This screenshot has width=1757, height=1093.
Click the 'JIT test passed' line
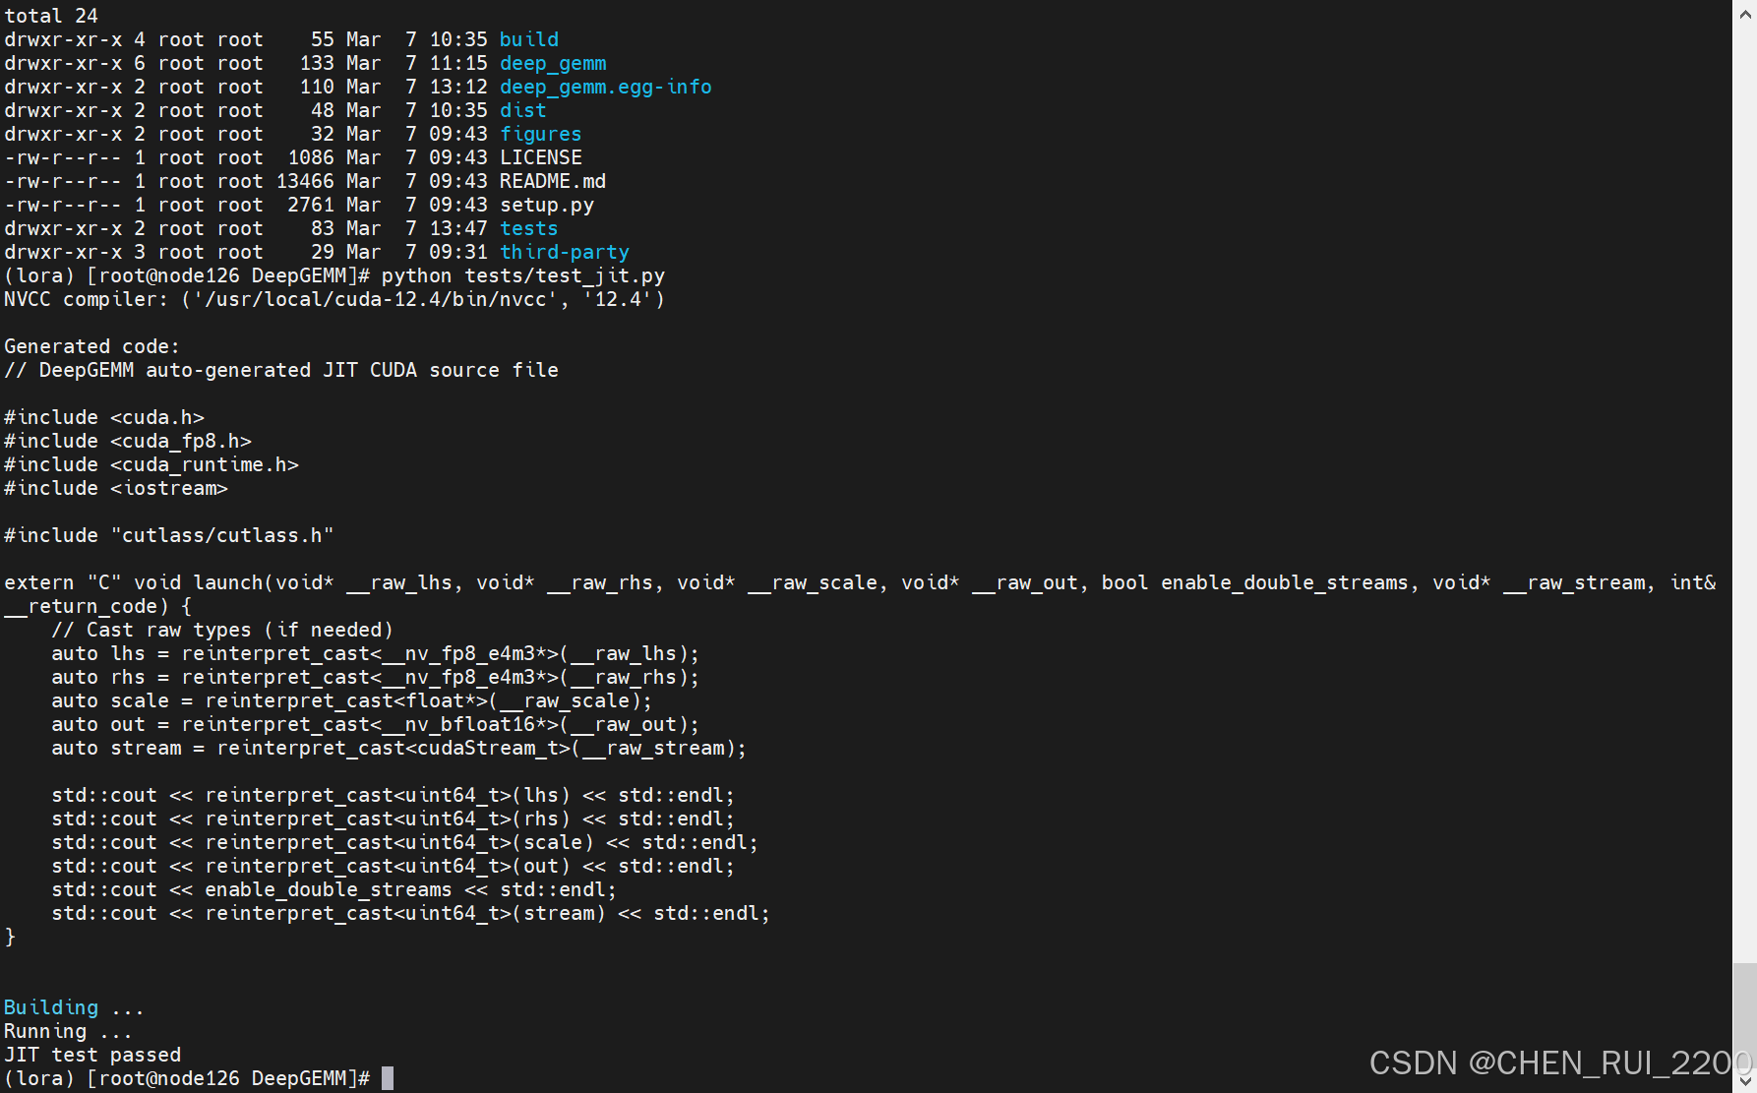92,1055
